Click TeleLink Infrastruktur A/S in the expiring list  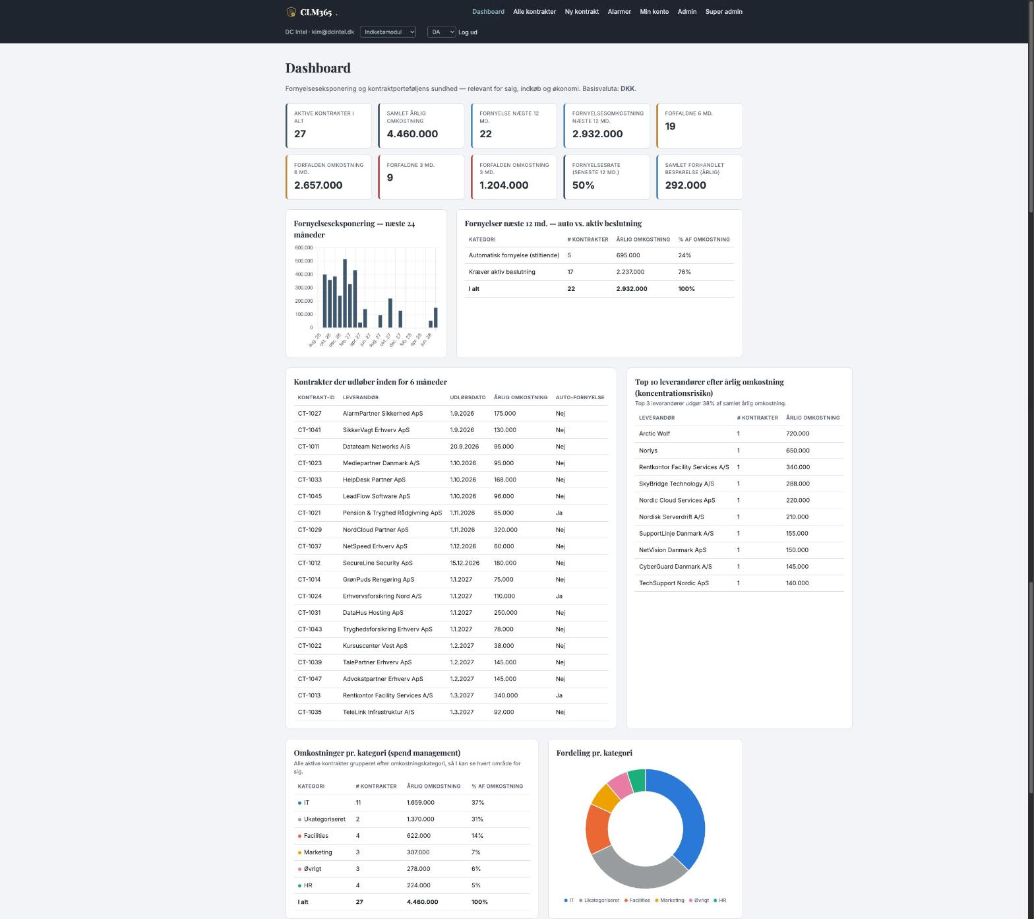[379, 712]
